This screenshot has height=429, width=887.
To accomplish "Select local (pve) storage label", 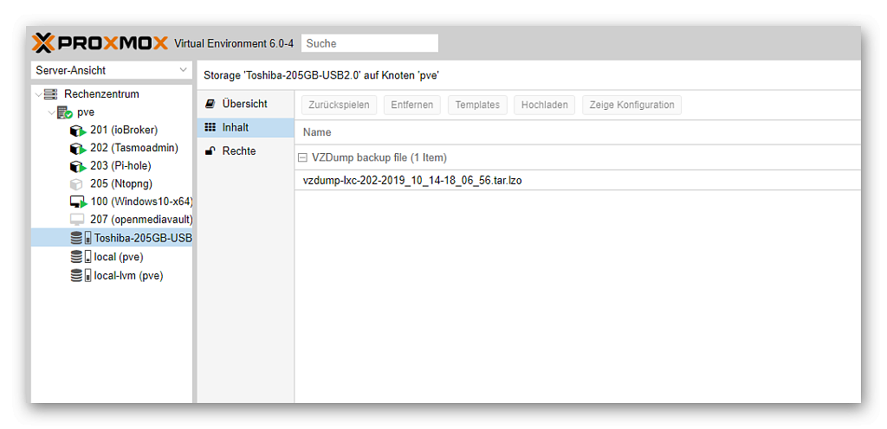I will click(x=119, y=257).
